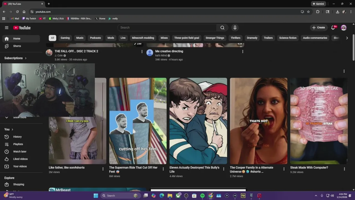Click the YouTube search input field
Image resolution: width=355 pixels, height=200 pixels.
coord(167,27)
